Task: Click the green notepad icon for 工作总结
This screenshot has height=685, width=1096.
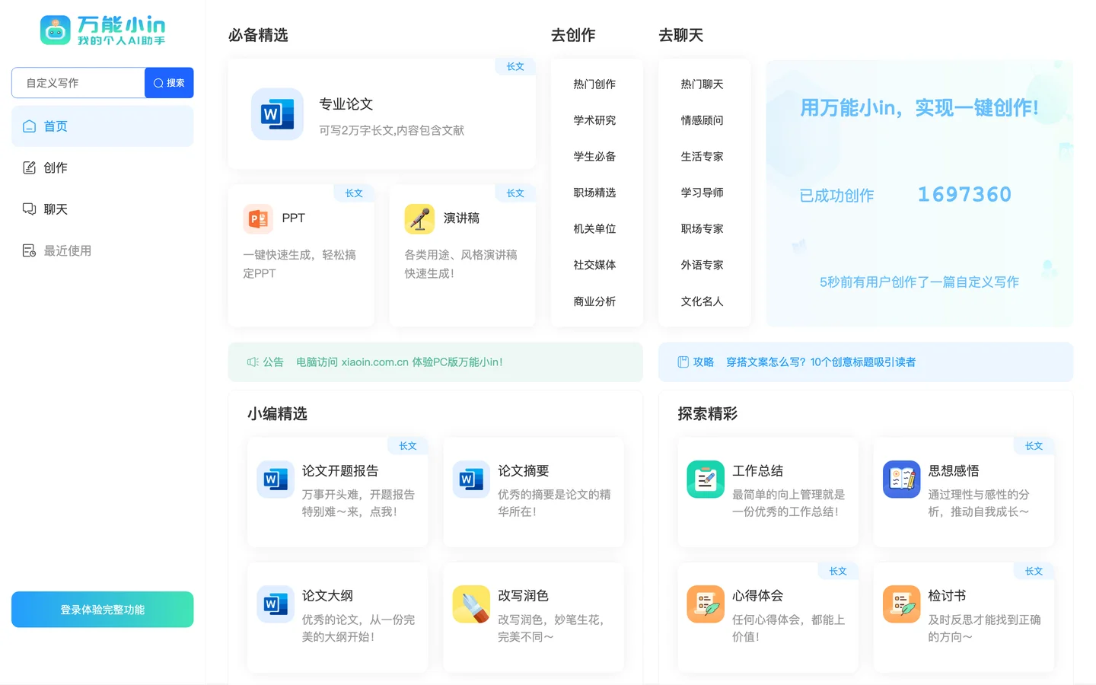Action: click(706, 479)
